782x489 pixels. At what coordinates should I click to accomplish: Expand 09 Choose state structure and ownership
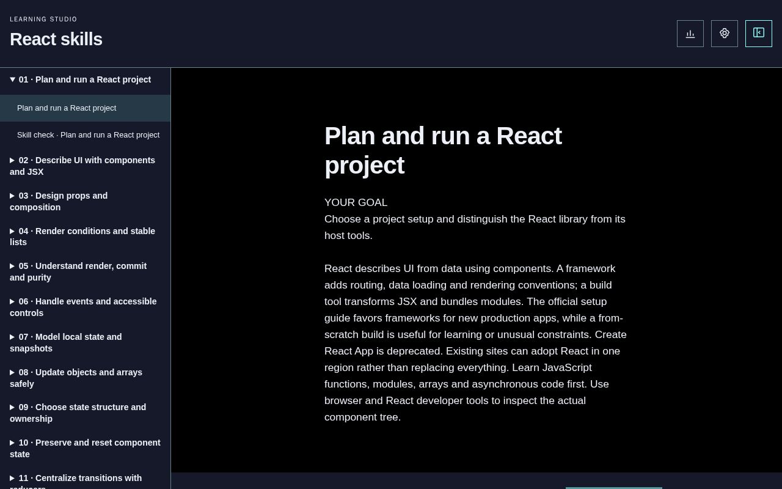coord(85,413)
